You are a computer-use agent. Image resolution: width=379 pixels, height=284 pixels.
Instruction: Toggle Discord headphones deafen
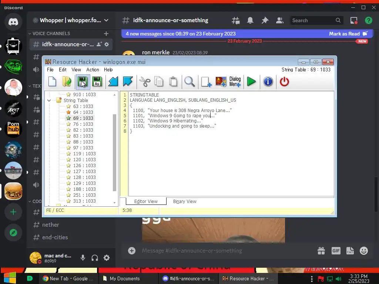coord(95,258)
